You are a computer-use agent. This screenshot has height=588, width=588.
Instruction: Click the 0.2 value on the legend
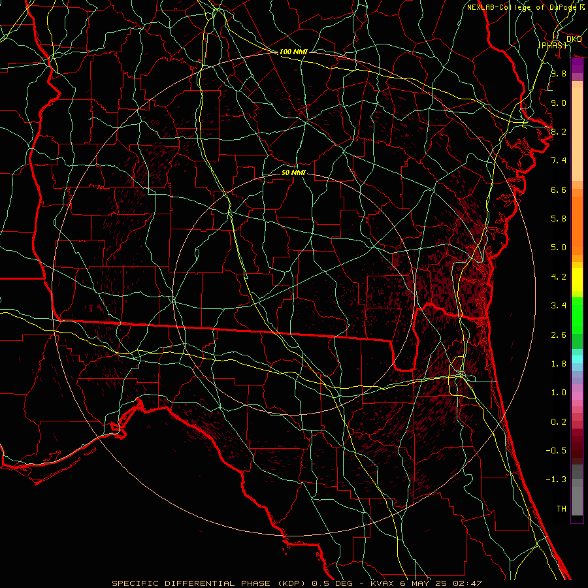pos(559,422)
